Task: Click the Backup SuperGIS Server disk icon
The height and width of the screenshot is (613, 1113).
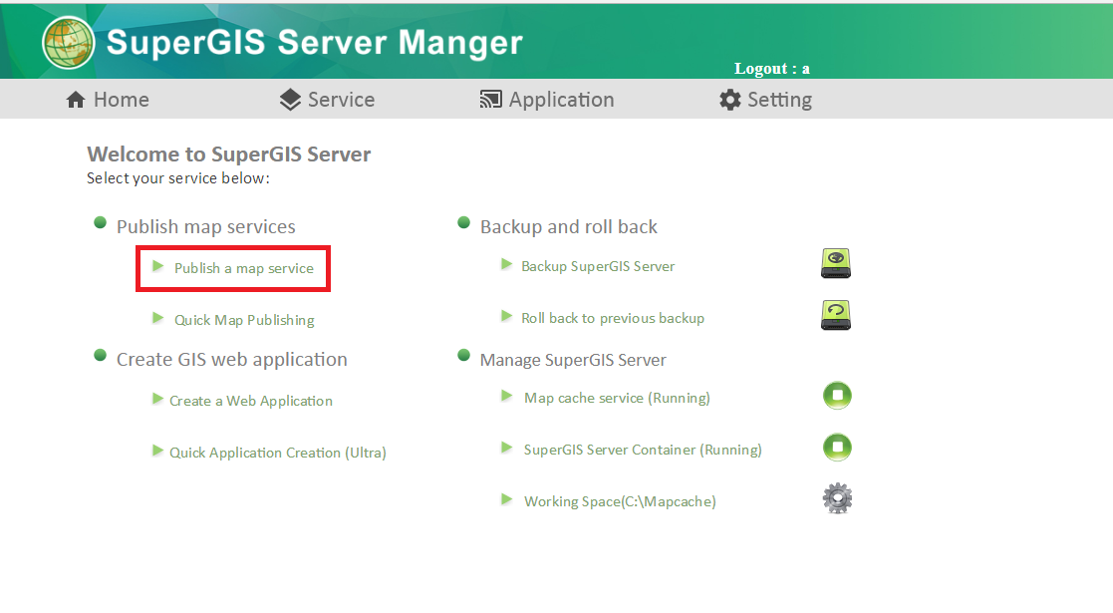Action: pos(836,263)
